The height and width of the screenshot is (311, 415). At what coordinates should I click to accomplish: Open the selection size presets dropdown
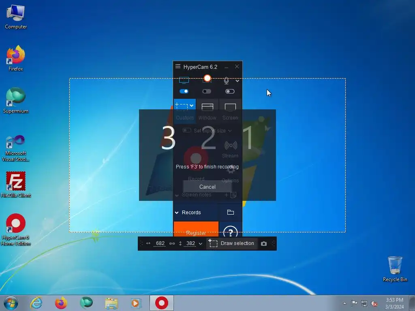(200, 243)
